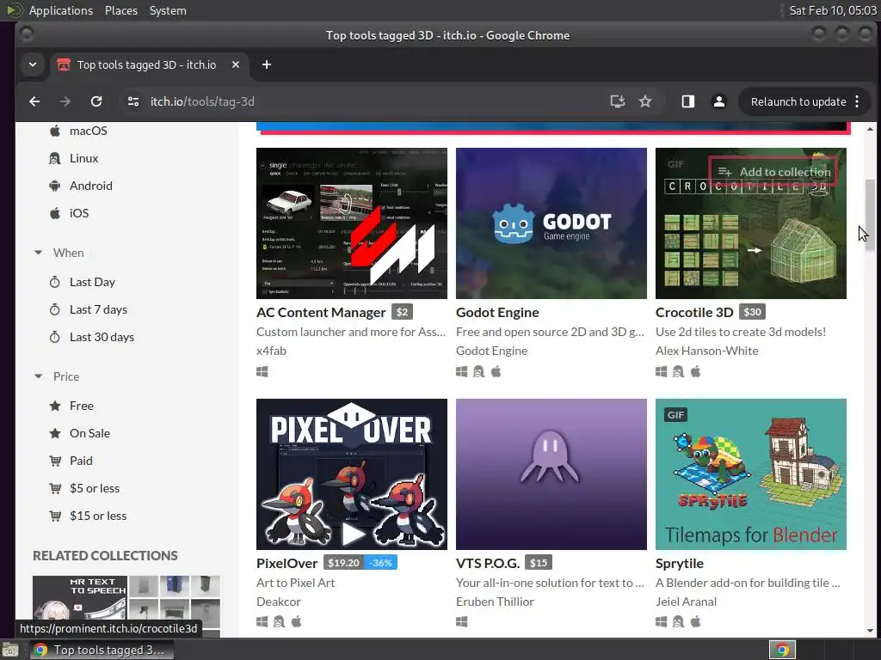
Task: Open the tab search dropdown
Action: tap(33, 65)
